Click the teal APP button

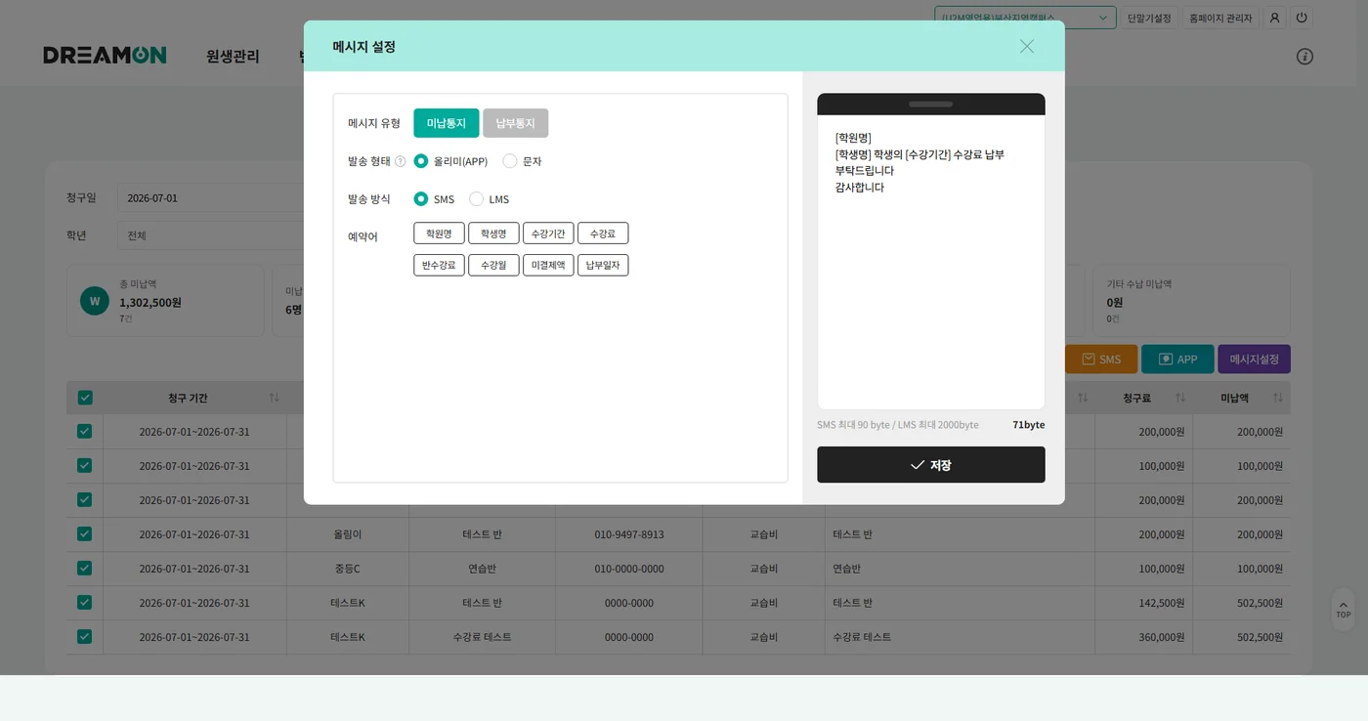pyautogui.click(x=1177, y=360)
